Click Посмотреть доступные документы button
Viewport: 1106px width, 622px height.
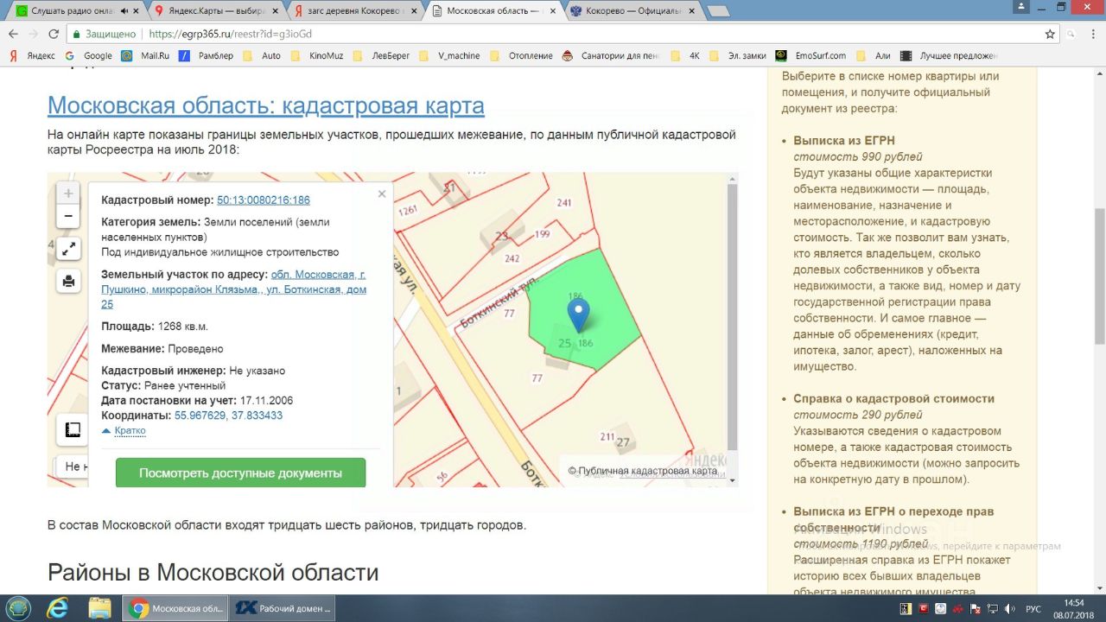[x=240, y=473]
